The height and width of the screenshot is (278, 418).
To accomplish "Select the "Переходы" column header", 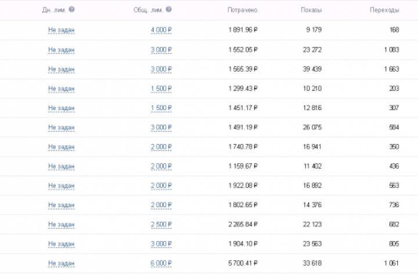I will click(x=384, y=10).
